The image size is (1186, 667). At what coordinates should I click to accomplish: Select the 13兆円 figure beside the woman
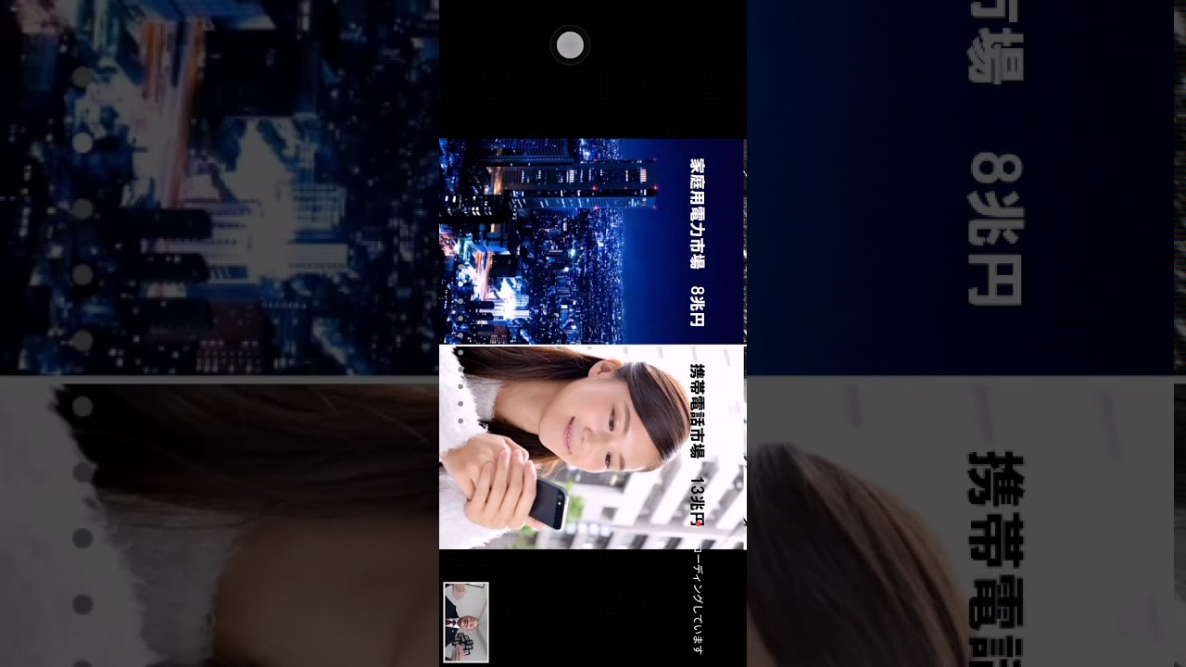point(697,502)
